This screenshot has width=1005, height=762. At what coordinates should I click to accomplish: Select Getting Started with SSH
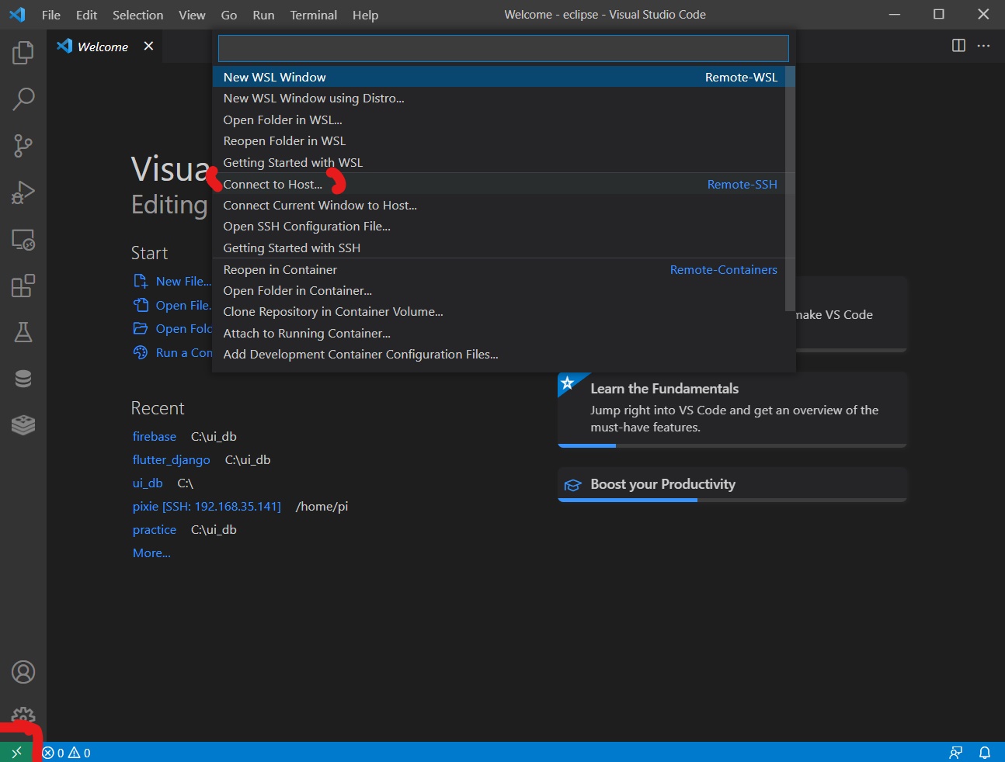[499, 248]
